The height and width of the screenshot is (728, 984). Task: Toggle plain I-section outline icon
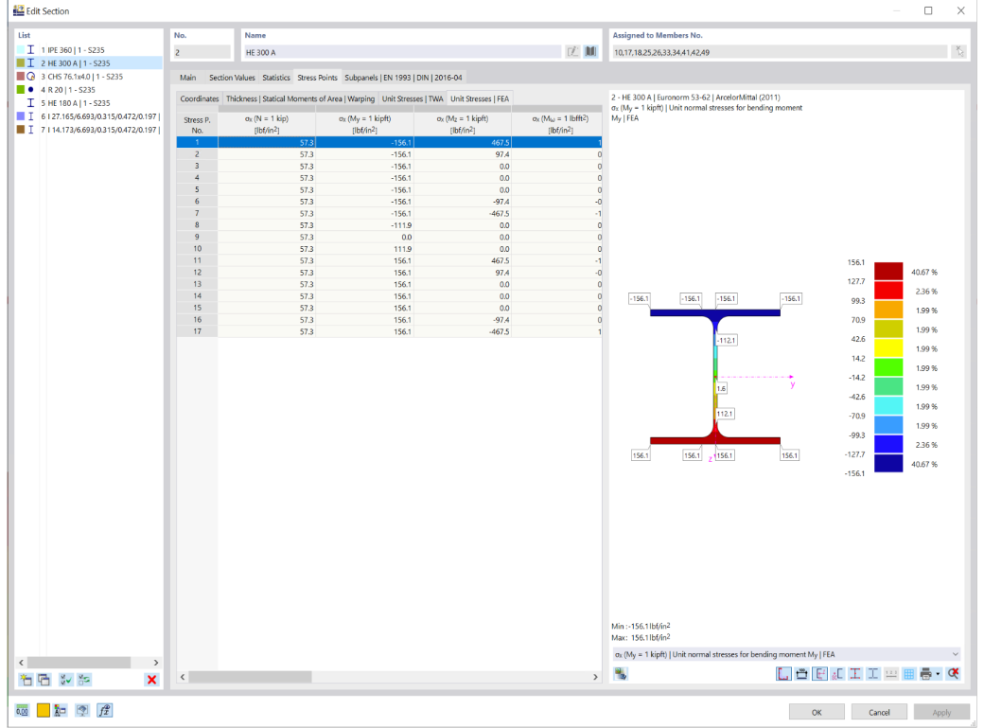pos(873,674)
